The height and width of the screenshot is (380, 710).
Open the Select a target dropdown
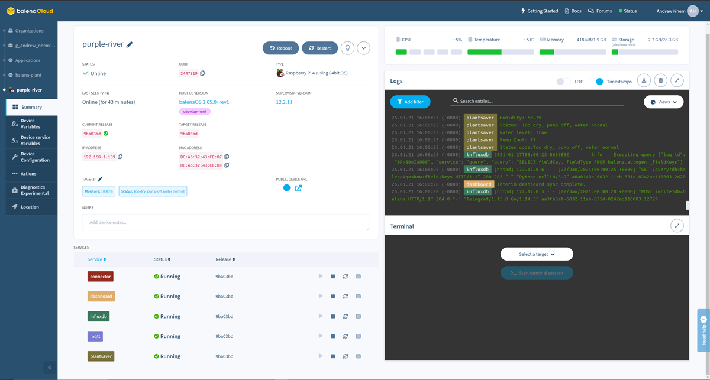coord(537,254)
